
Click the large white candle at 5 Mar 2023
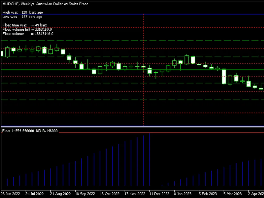tap(224, 77)
